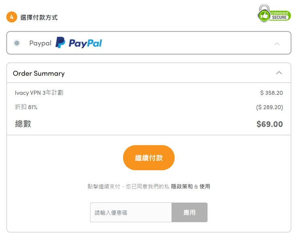Viewport: 299px width, 236px height.
Task: Open the 使用 terms link
Action: point(205,187)
